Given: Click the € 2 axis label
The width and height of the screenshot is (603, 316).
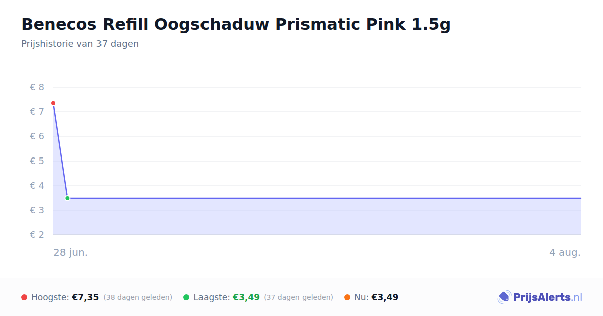Looking at the screenshot, I should pyautogui.click(x=37, y=235).
